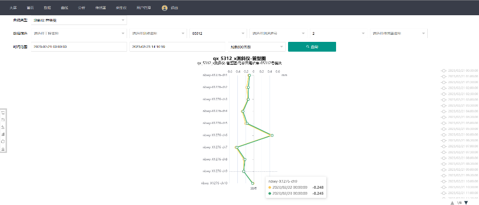
Task: Click axis label nbwy-X1276-ch5
Action: coord(215,123)
